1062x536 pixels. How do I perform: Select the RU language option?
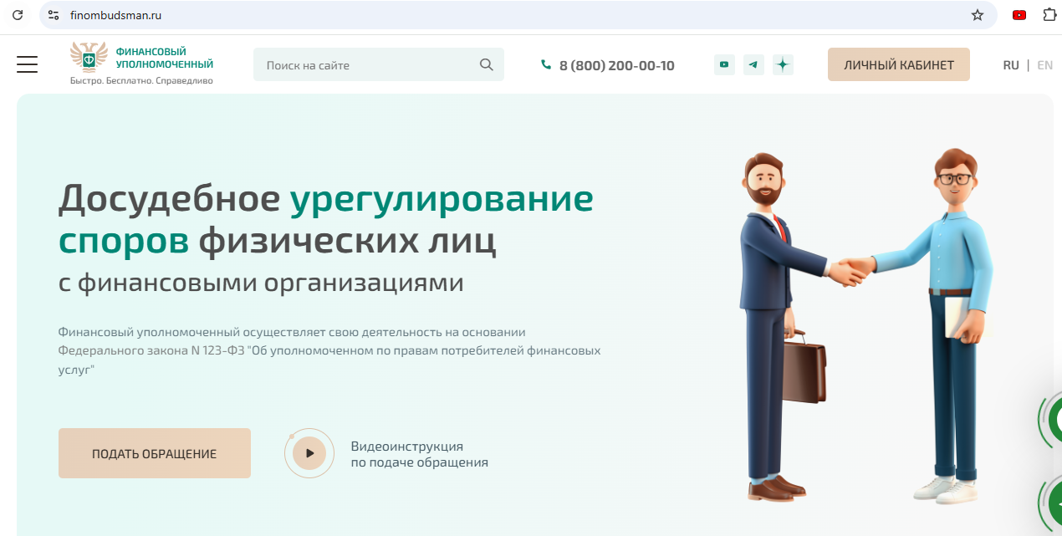pyautogui.click(x=1011, y=64)
